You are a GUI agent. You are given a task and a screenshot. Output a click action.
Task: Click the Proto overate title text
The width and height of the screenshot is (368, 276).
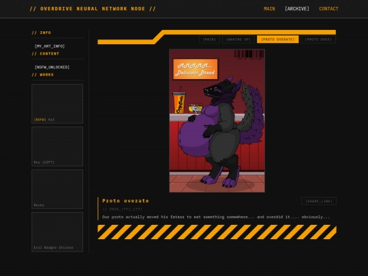(x=125, y=200)
